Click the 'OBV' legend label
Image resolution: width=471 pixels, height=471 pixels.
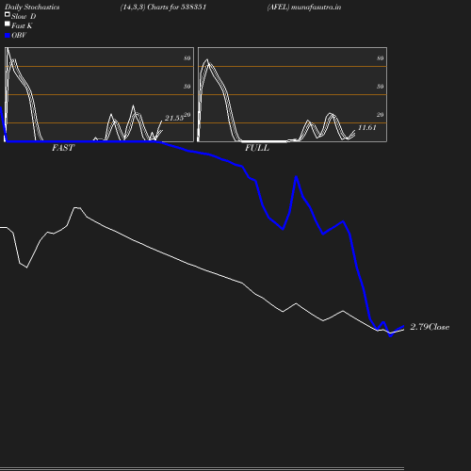coord(19,35)
